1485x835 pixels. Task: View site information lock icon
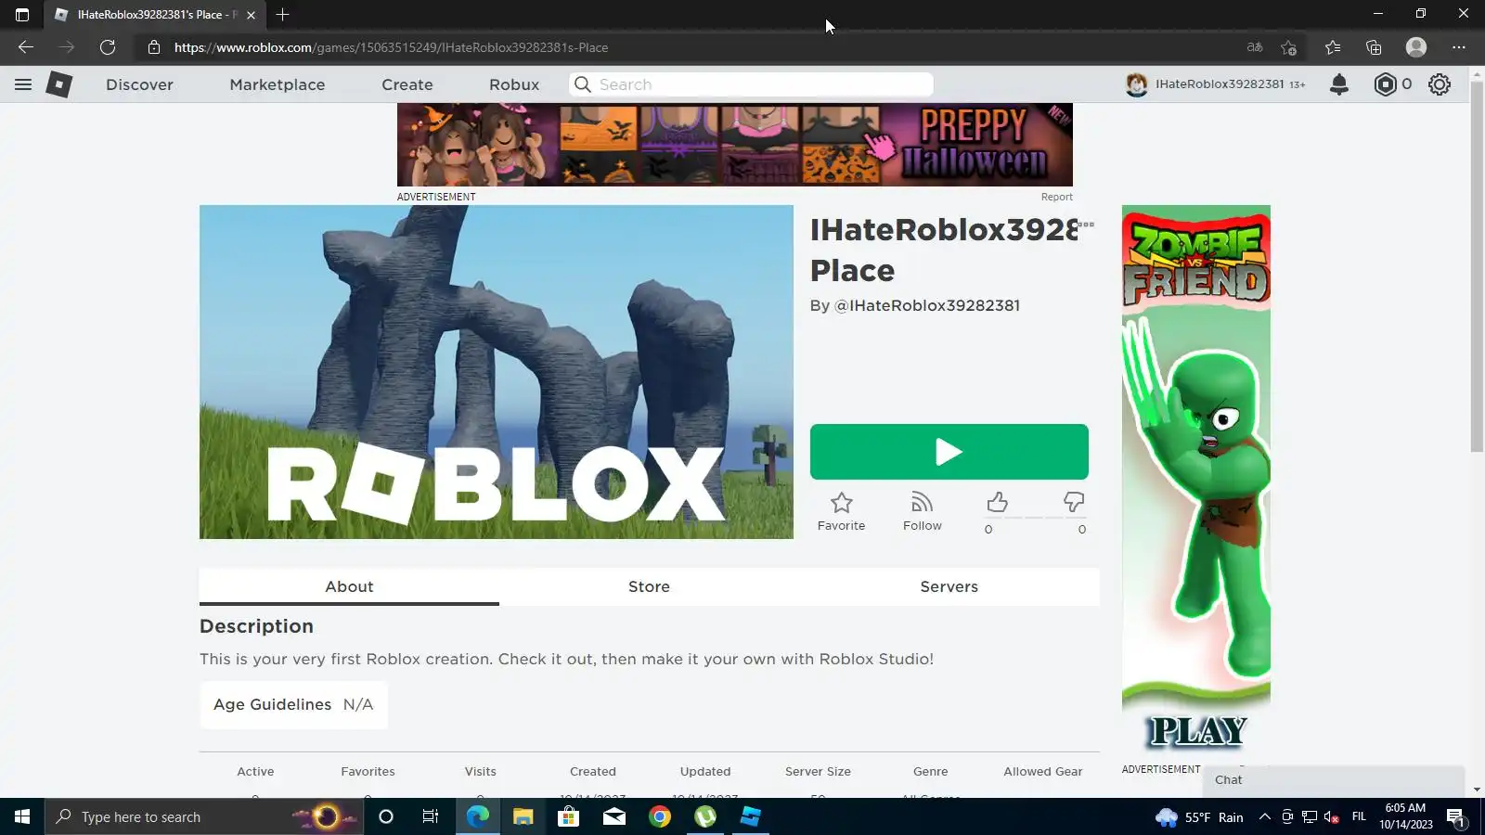click(154, 47)
